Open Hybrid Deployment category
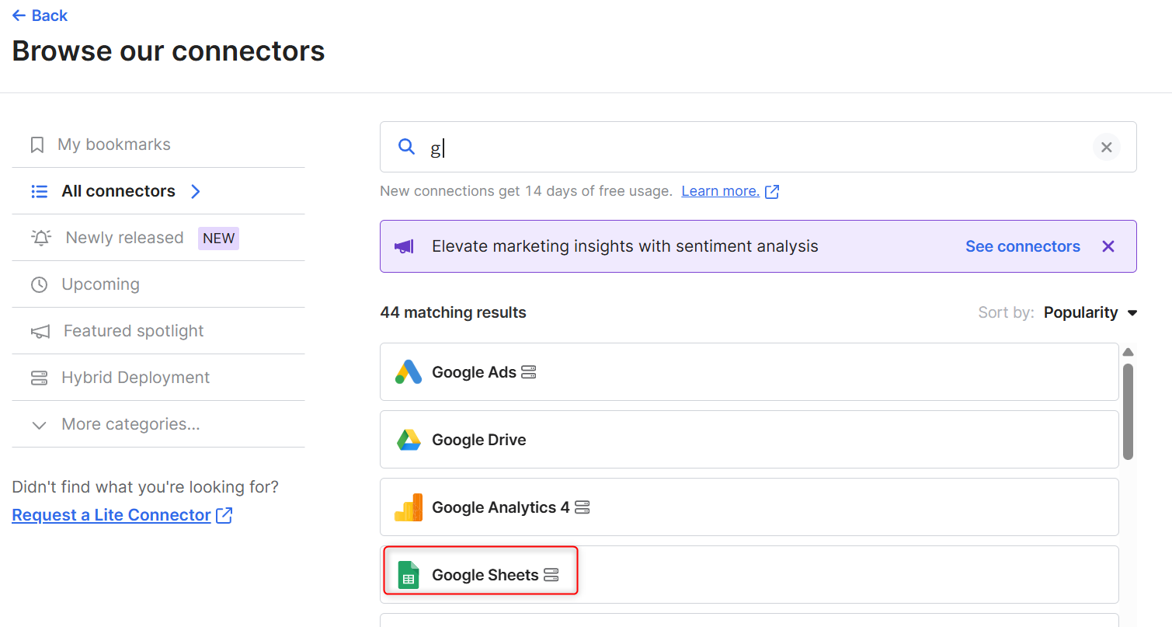The height and width of the screenshot is (627, 1172). 158,378
